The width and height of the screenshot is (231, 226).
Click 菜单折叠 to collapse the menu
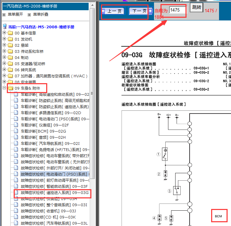pos(41,14)
